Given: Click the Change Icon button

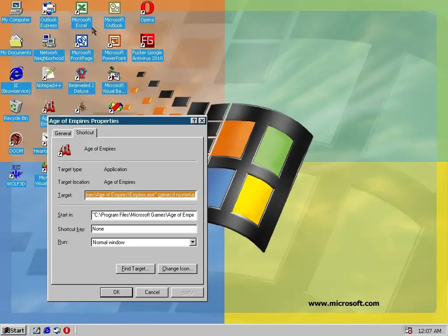Looking at the screenshot, I should pos(178,269).
